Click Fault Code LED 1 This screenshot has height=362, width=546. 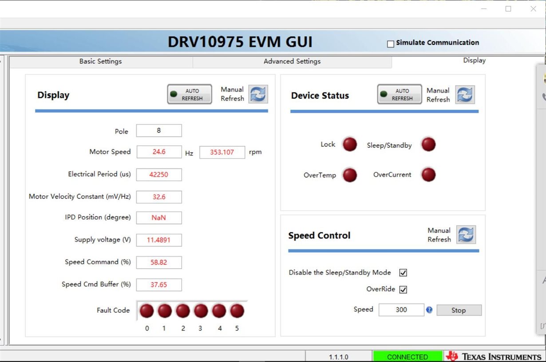pyautogui.click(x=165, y=311)
